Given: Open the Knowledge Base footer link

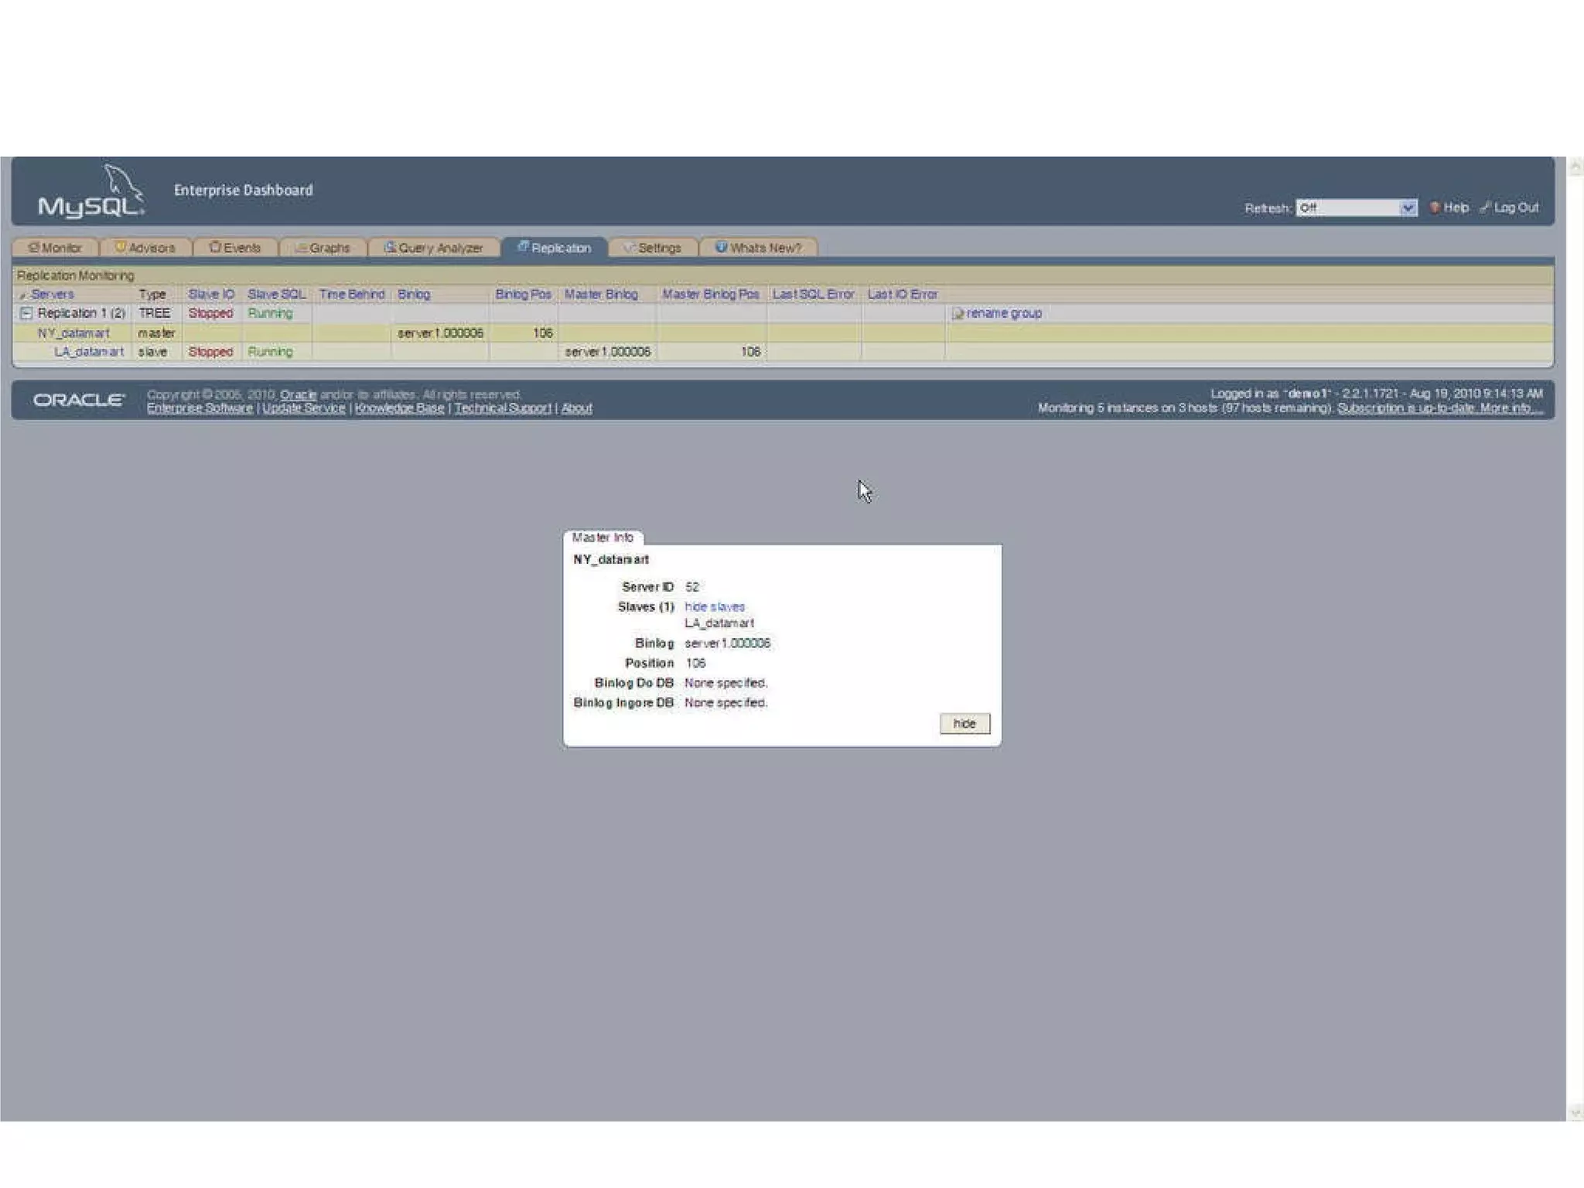Looking at the screenshot, I should 399,408.
